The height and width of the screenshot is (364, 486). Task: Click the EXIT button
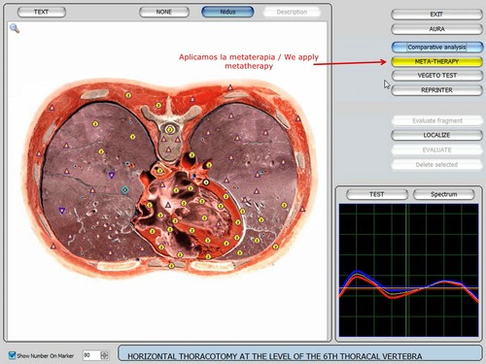(436, 15)
